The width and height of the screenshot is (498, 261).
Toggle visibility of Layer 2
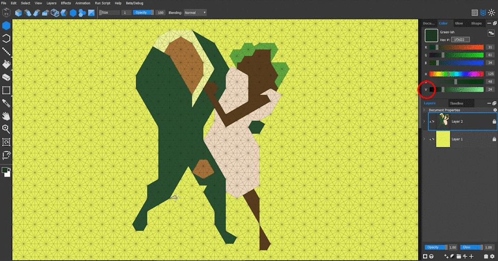click(x=432, y=122)
